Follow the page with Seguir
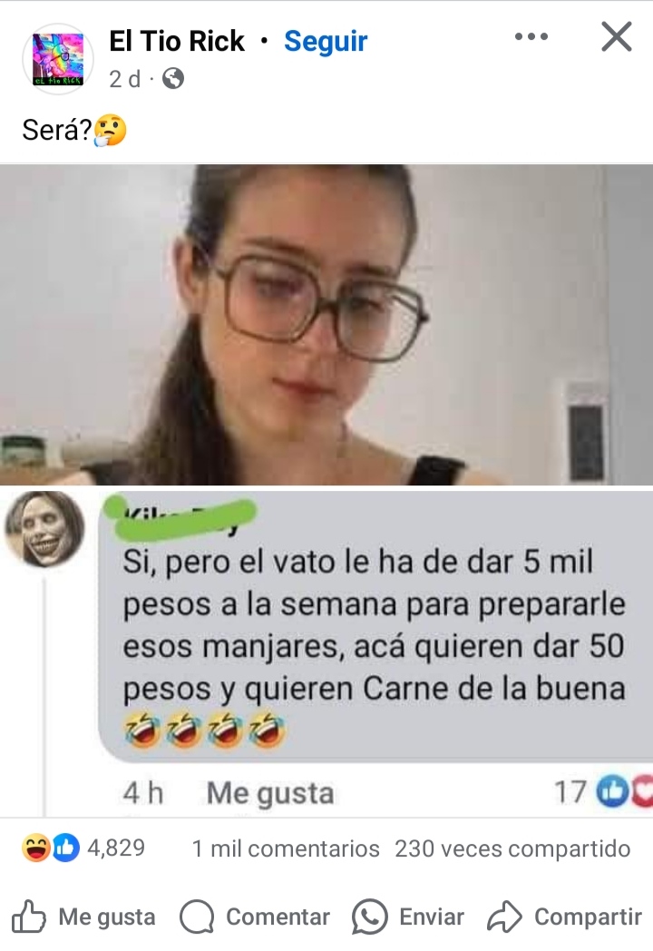 326,42
